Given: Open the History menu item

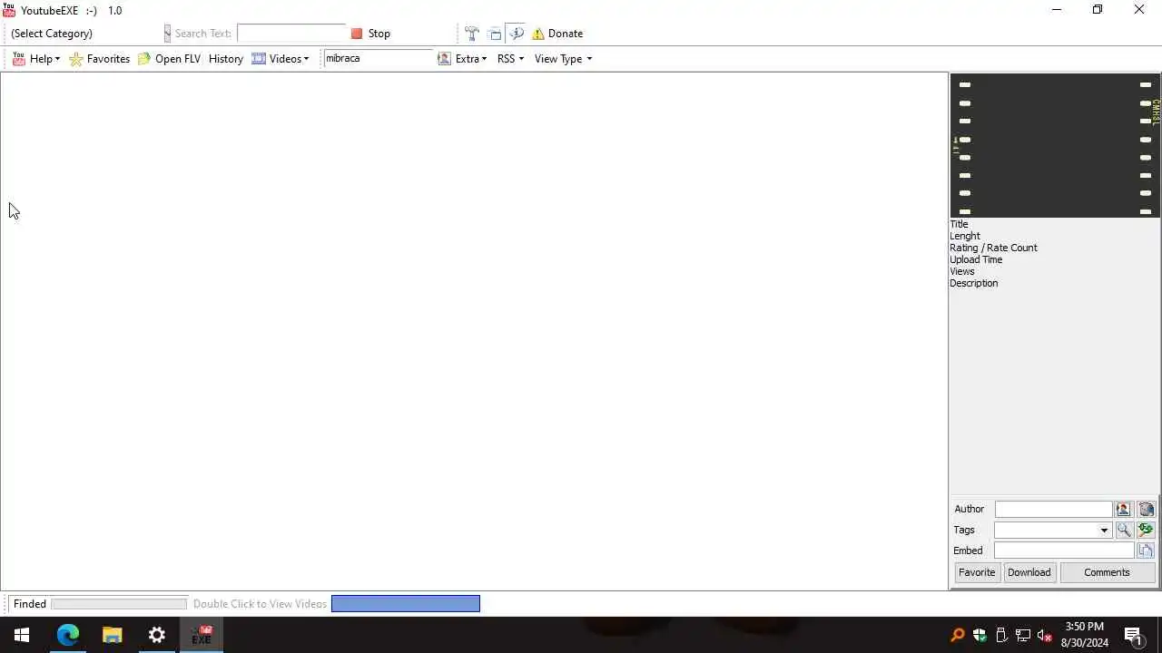Looking at the screenshot, I should pyautogui.click(x=226, y=59).
